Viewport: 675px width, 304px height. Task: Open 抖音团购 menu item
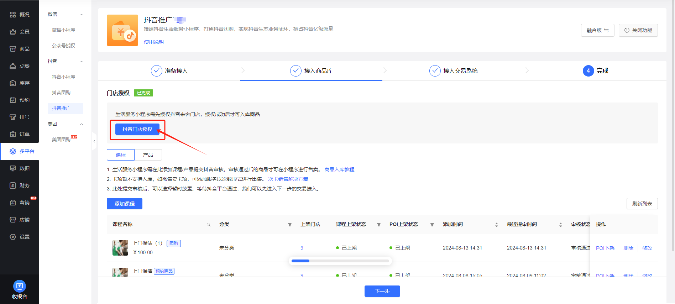61,93
